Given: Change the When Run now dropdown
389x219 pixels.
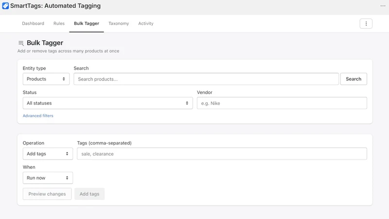Looking at the screenshot, I should click(x=48, y=178).
